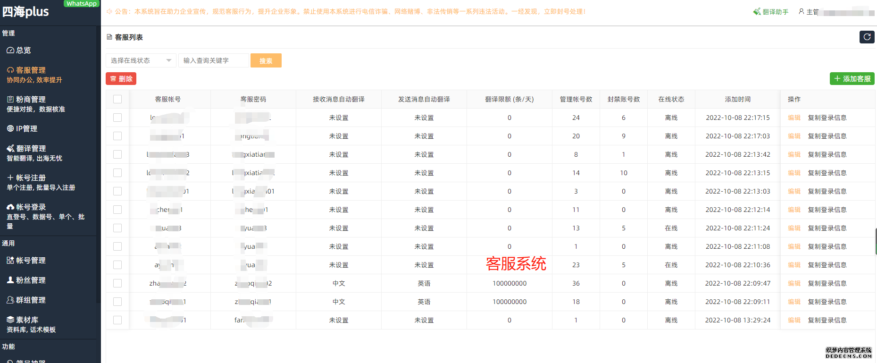Click the 帐号登录 cloud upload icon
877x363 pixels.
10,207
